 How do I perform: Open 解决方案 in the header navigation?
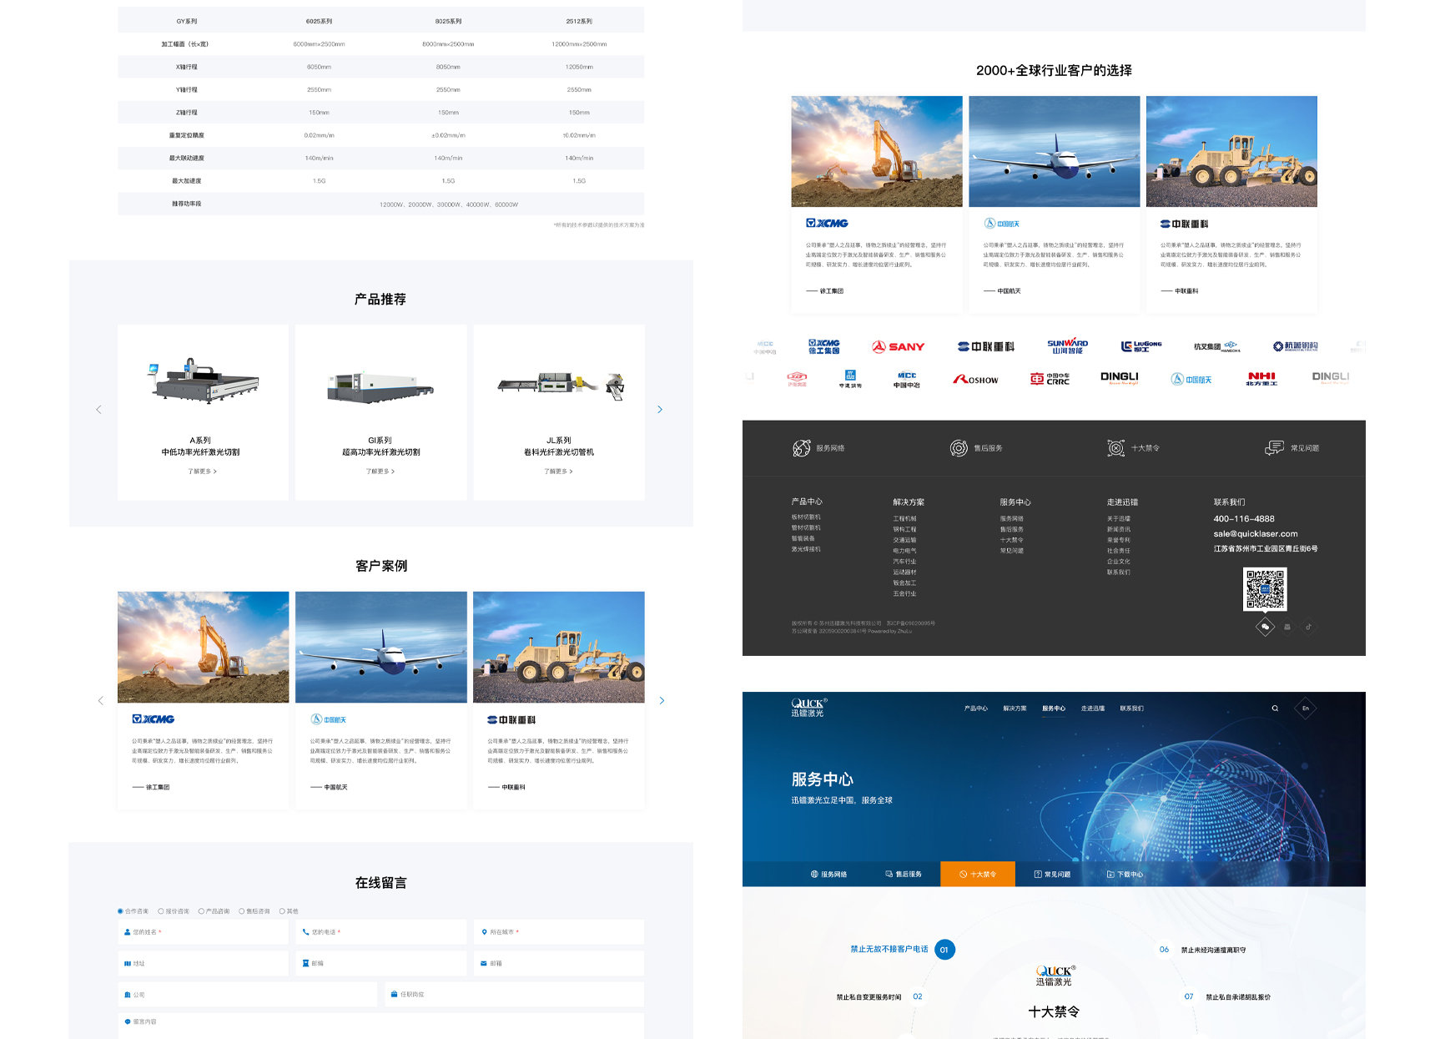point(1015,709)
